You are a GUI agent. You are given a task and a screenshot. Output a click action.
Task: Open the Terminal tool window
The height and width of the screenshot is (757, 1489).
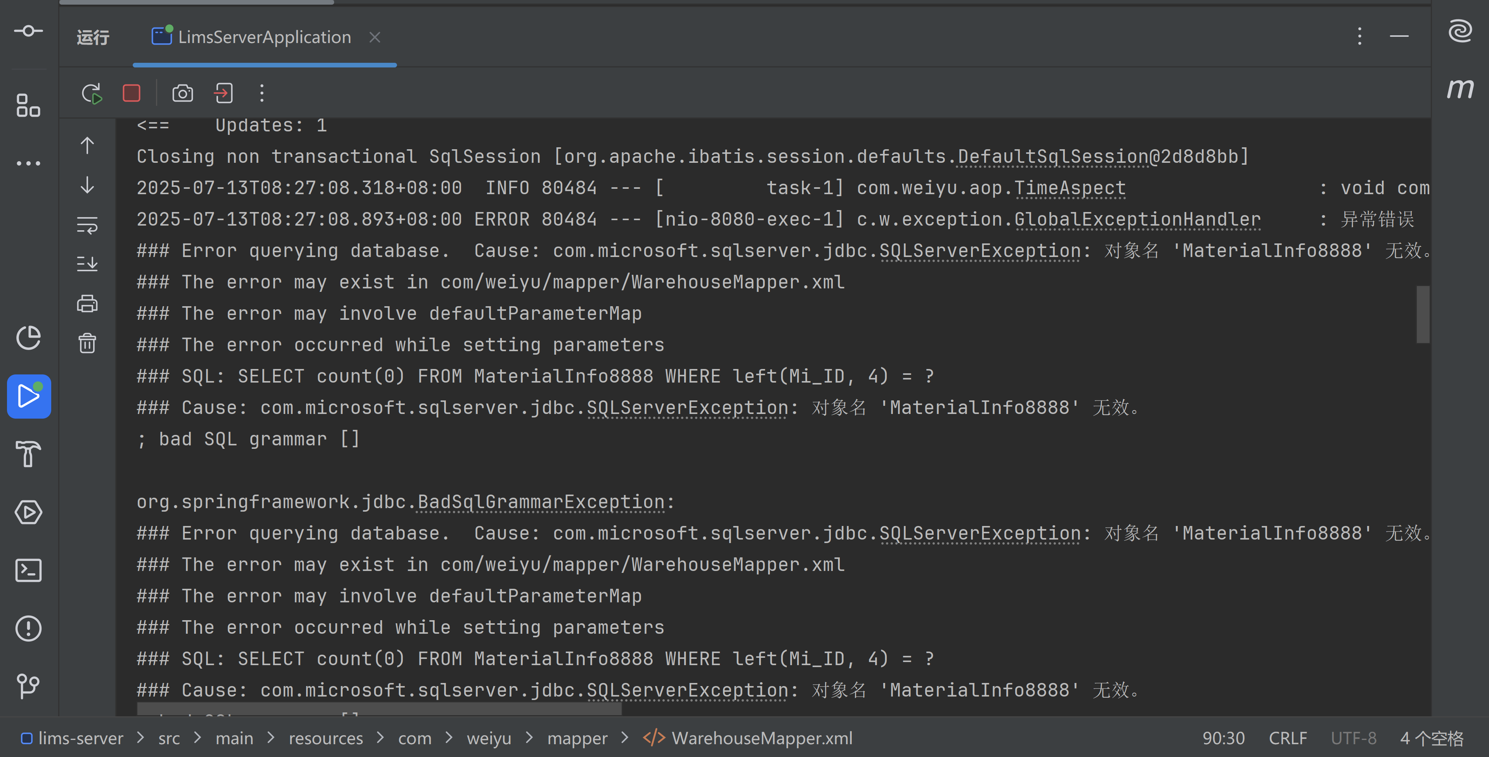pos(28,571)
